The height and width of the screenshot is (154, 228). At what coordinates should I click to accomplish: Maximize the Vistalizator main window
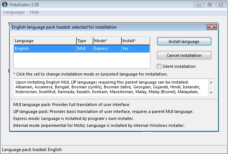click(210, 5)
